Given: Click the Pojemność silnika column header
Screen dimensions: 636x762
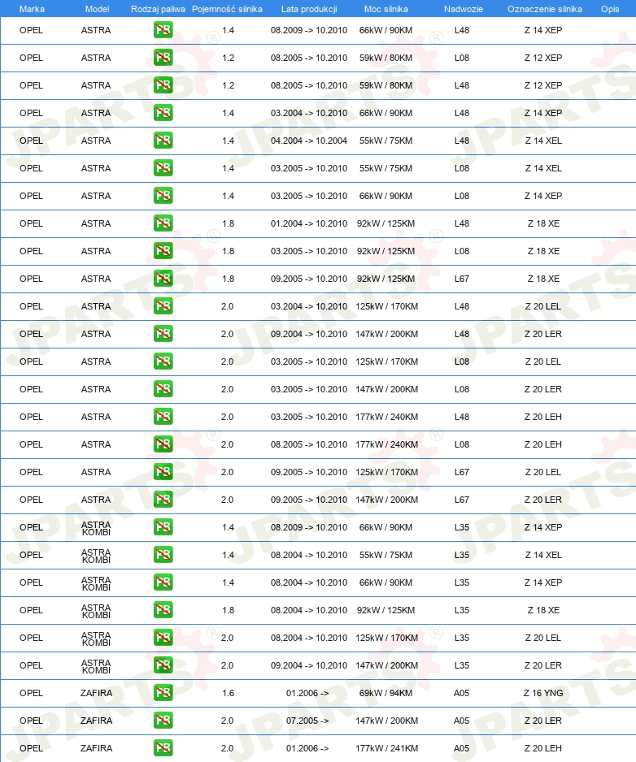Looking at the screenshot, I should (x=227, y=9).
